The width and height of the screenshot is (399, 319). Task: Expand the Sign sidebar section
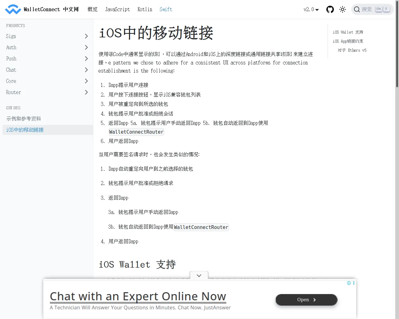86,36
